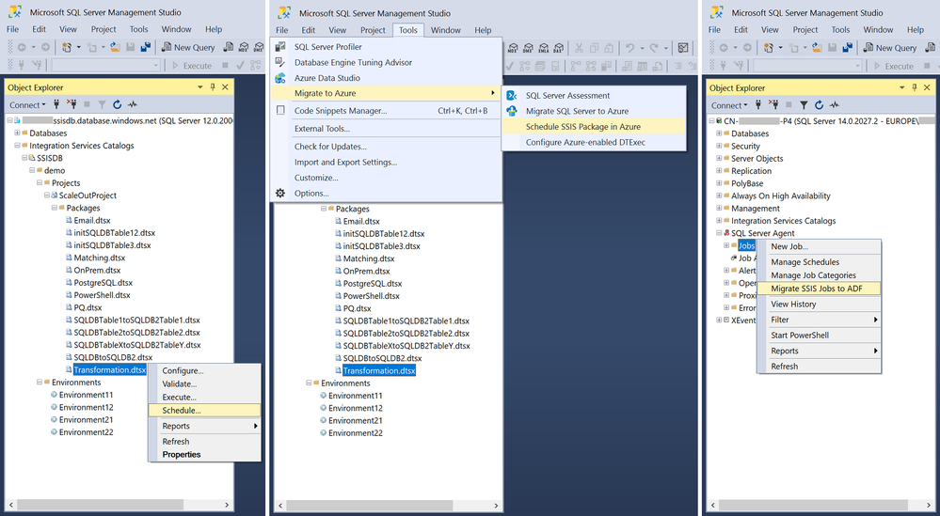Pin the right Object Explorer panel
The width and height of the screenshot is (940, 516).
915,88
